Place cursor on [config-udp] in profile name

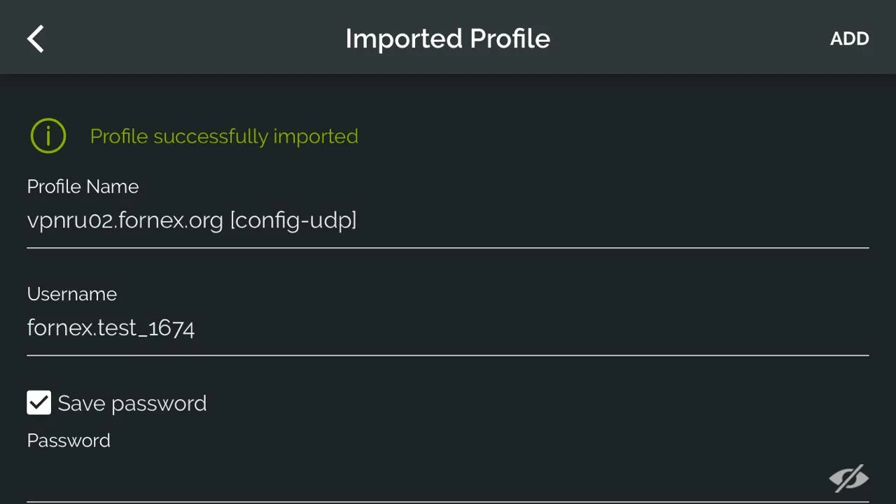(x=293, y=221)
